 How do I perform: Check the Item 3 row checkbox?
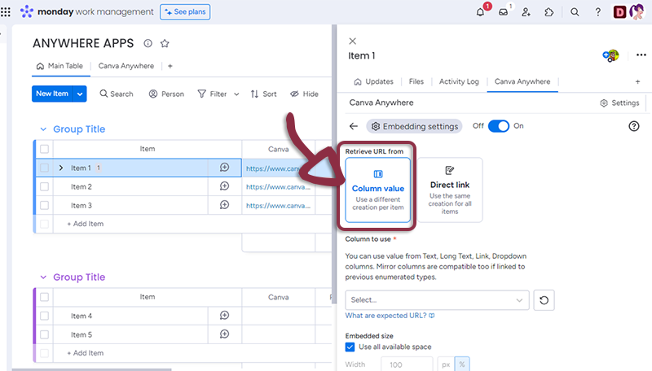click(x=45, y=206)
